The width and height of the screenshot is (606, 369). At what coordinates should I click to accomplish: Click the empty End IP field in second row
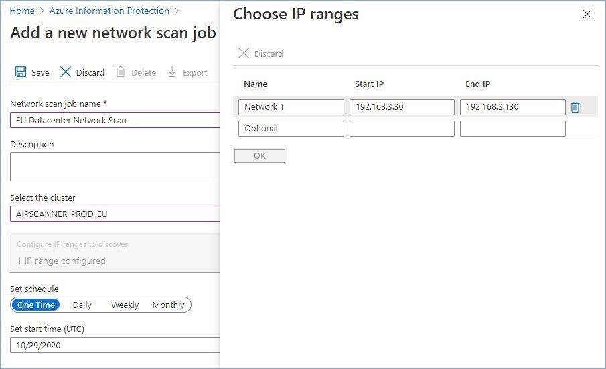(512, 129)
